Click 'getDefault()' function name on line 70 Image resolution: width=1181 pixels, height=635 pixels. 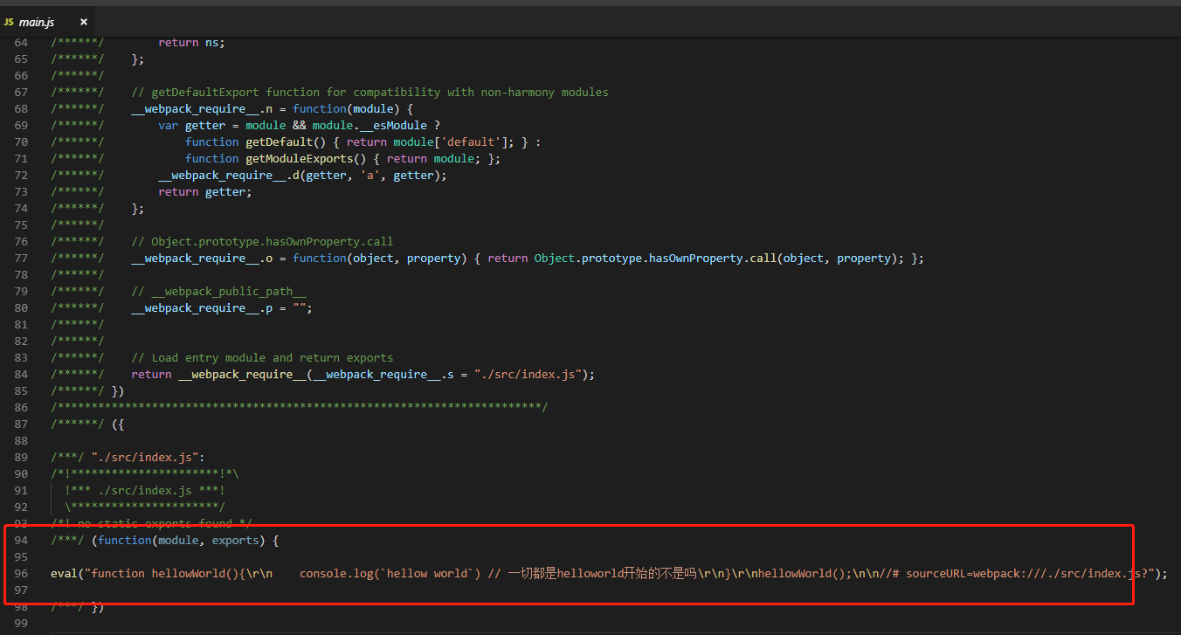(x=286, y=141)
